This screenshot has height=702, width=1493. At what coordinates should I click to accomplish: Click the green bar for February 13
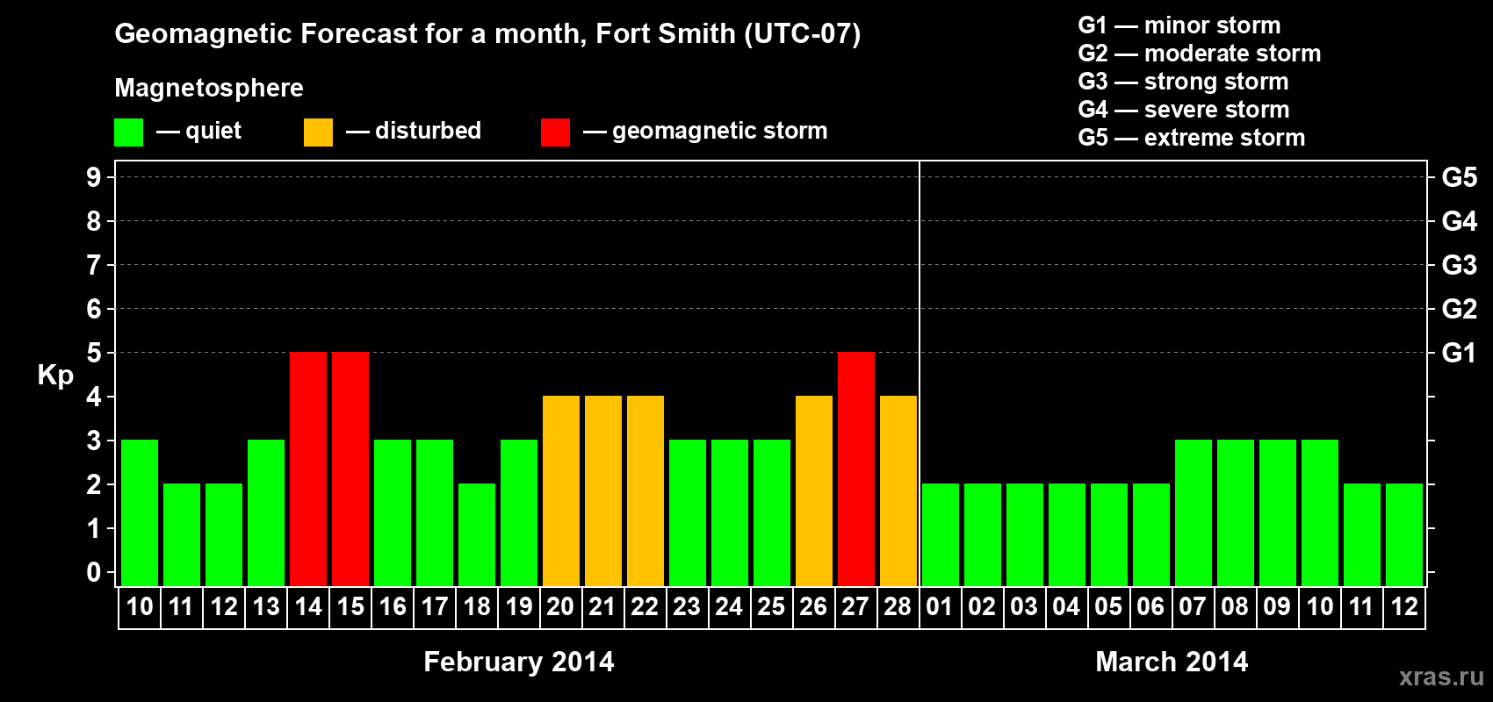(266, 512)
